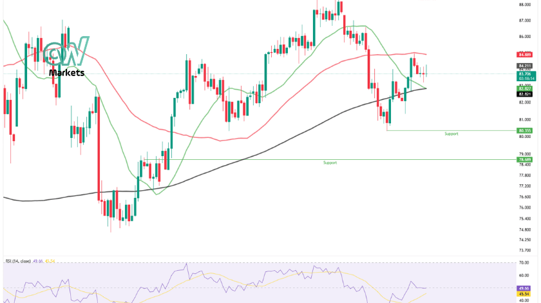The height and width of the screenshot is (303, 541).
Task: Click the upper Support text near 80.355
Action: point(451,133)
